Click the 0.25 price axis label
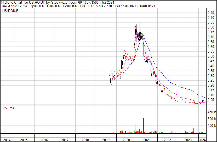 [x=211, y=80]
